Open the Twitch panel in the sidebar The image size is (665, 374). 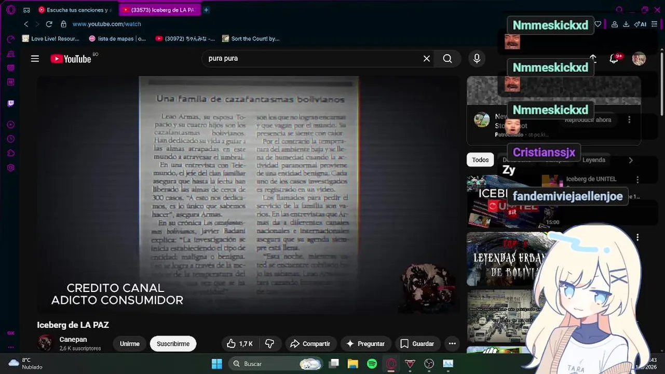point(11,103)
